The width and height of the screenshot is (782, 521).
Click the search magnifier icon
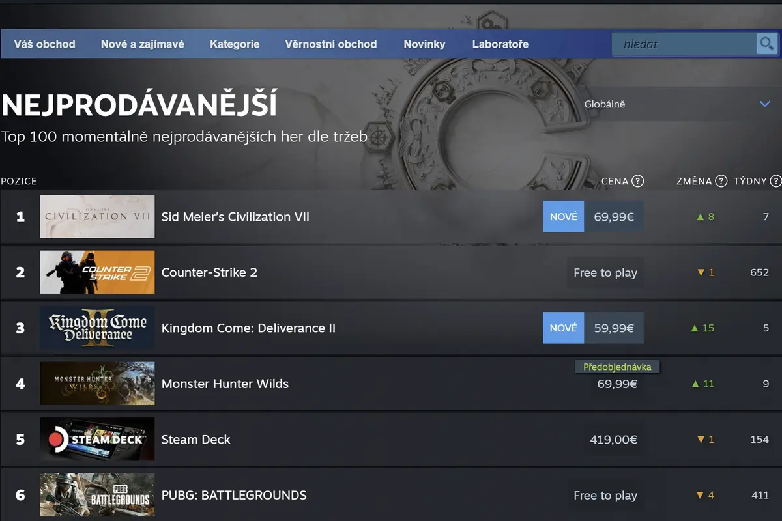(x=766, y=44)
